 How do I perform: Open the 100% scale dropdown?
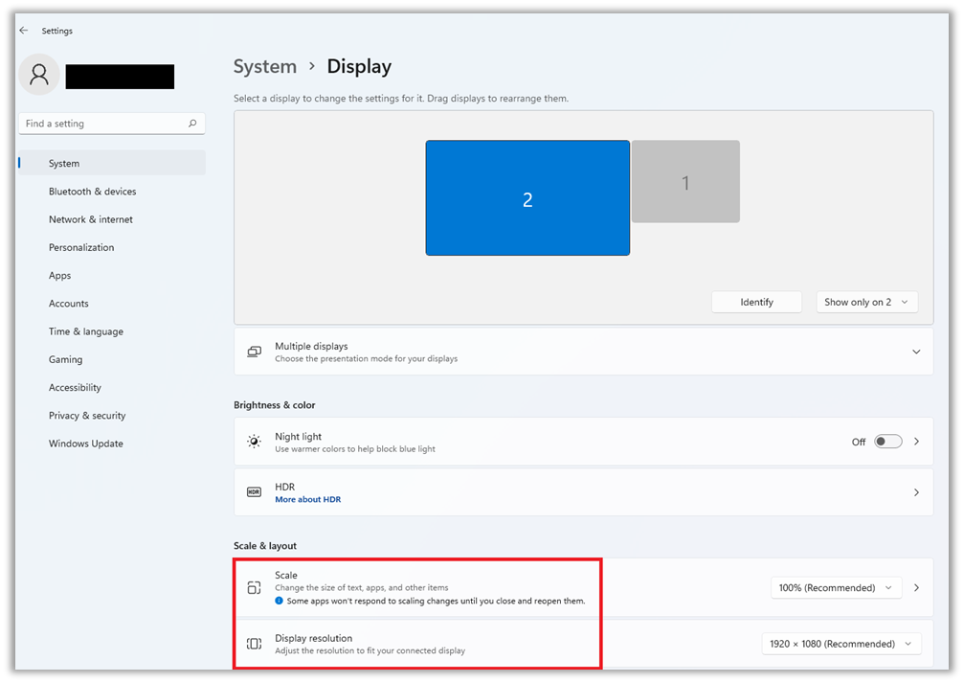click(836, 587)
